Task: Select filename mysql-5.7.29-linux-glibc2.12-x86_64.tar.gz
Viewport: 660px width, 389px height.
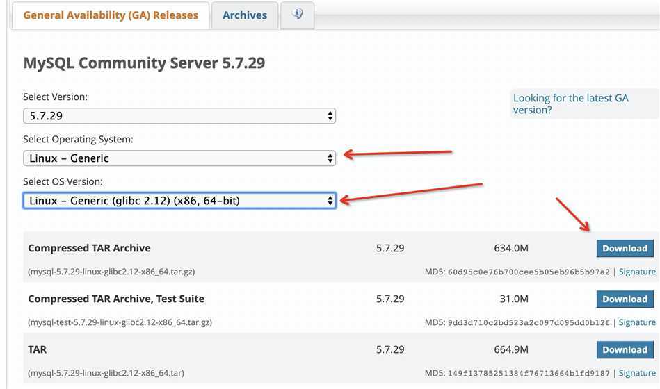Action: point(111,272)
